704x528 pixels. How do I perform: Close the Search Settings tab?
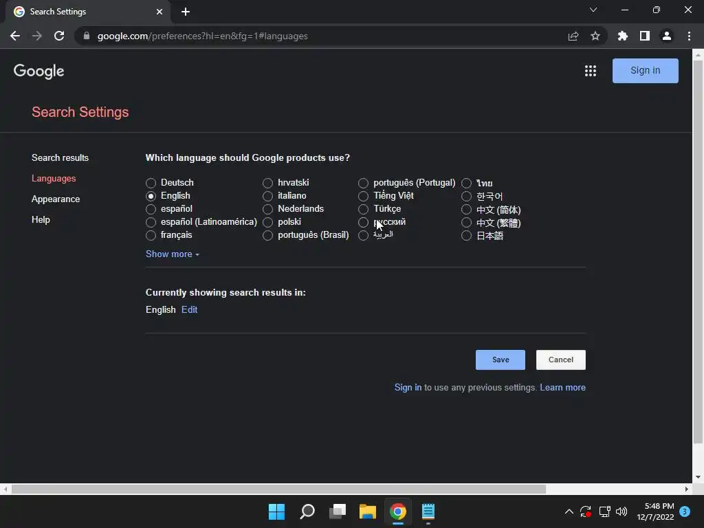(159, 12)
